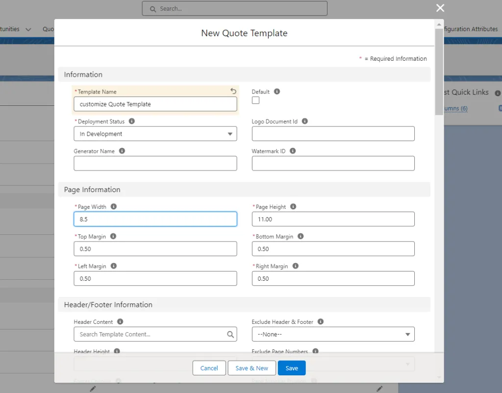Click the Cancel button
Viewport: 502px width, 393px height.
[209, 368]
